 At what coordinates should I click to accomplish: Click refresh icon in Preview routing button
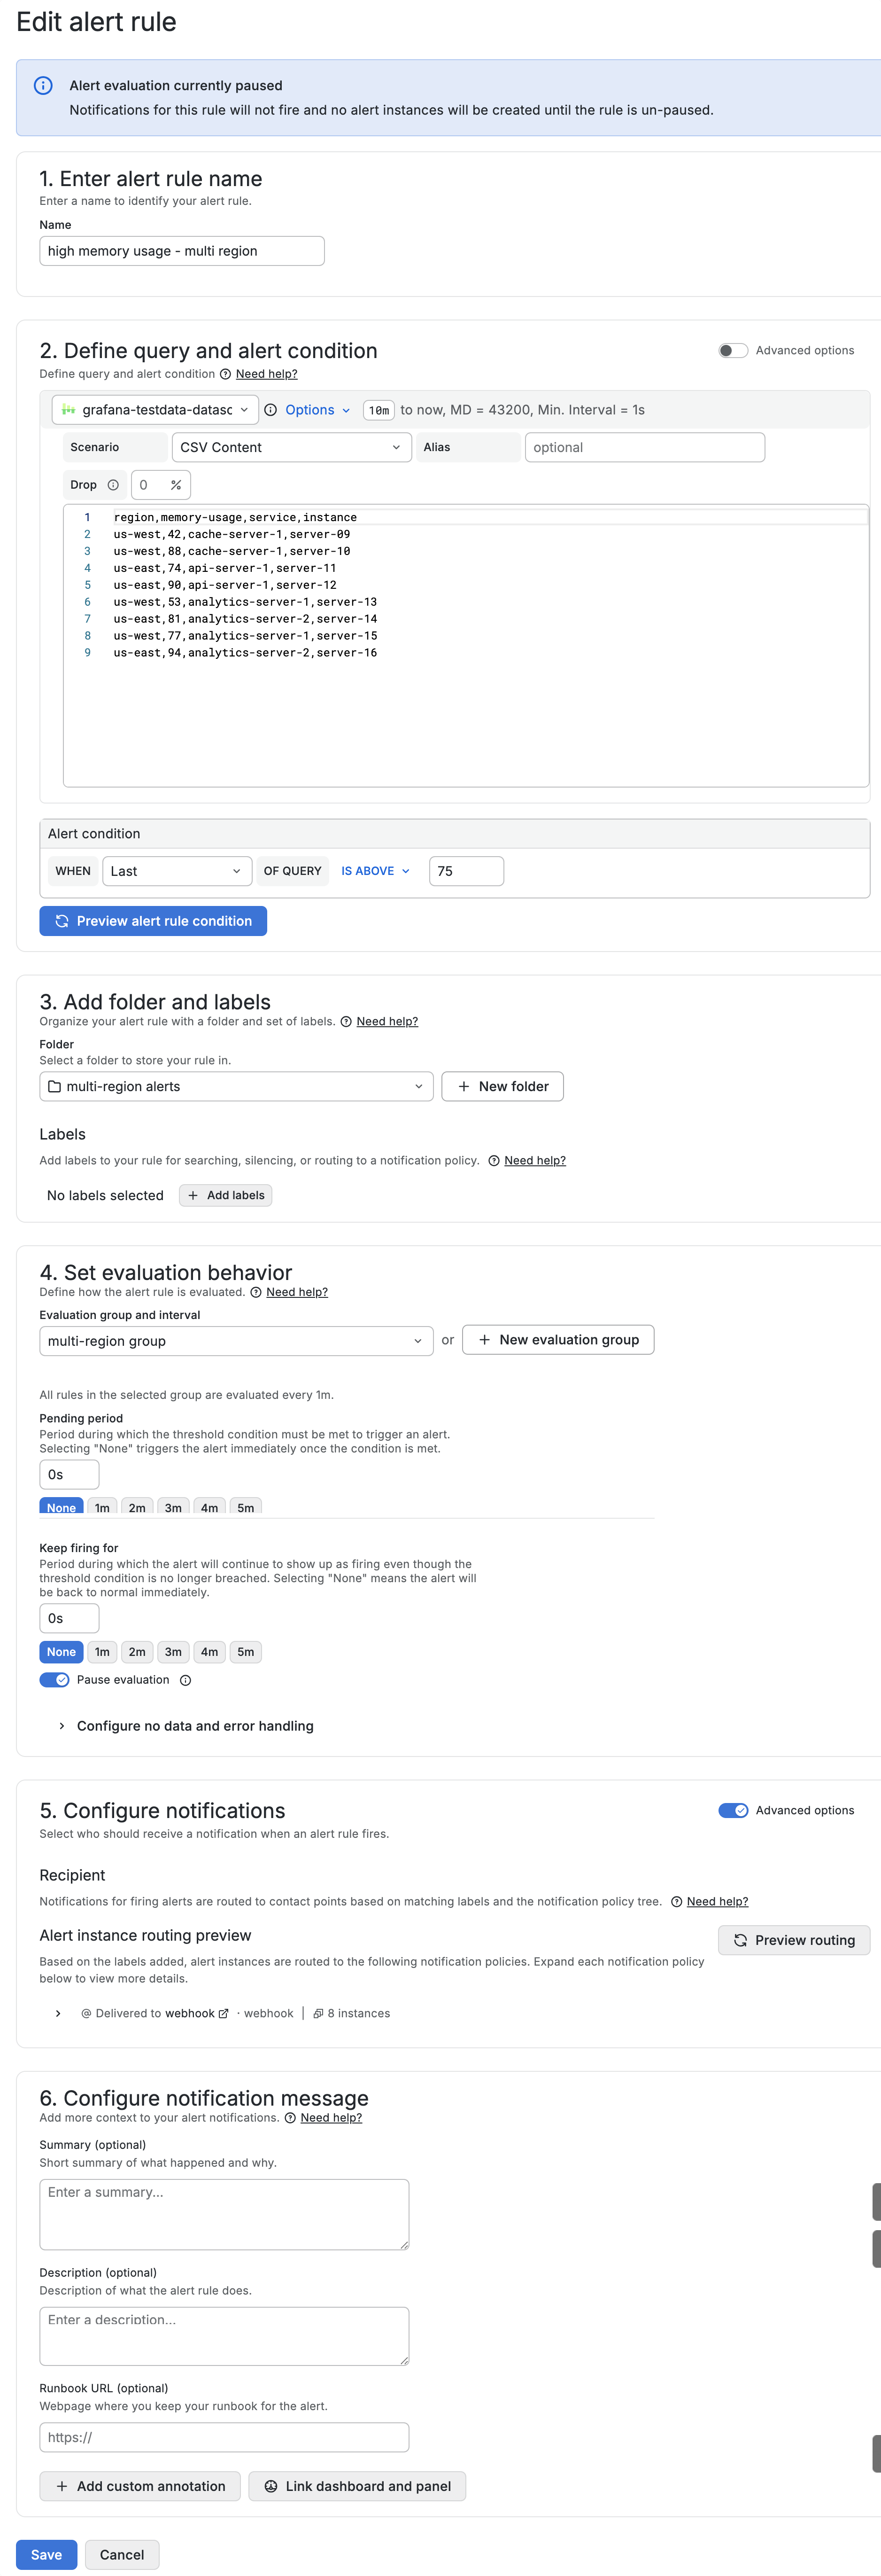pyautogui.click(x=740, y=1940)
